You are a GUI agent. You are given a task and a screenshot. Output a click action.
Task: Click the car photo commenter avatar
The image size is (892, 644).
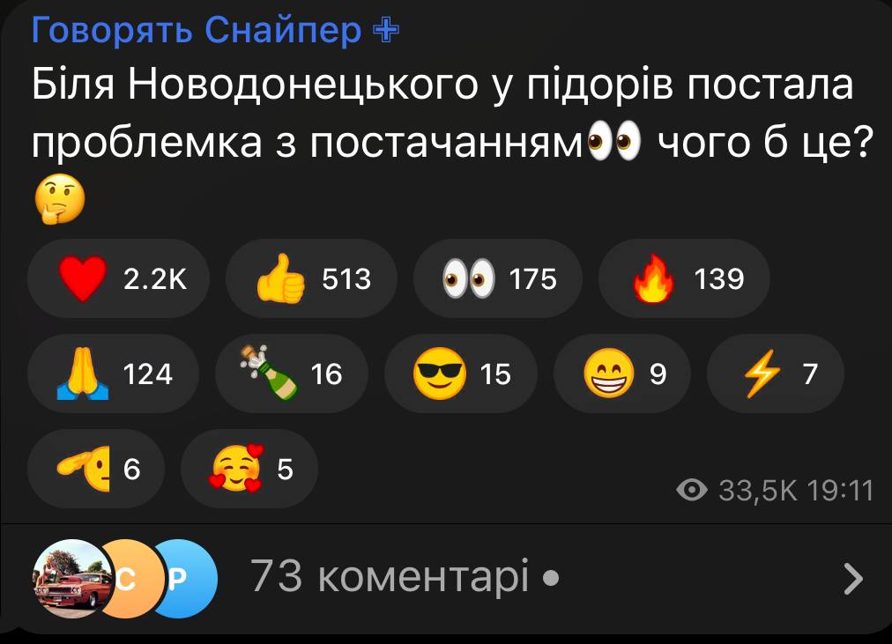[x=71, y=579]
